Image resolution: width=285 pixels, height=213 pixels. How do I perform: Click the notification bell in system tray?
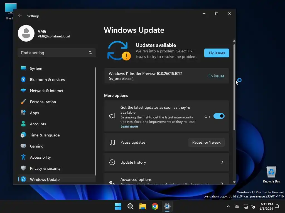pos(277,206)
